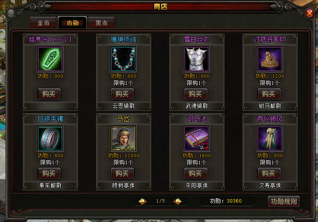
Task: Switch to the 黑市 tab
Action: (101, 22)
